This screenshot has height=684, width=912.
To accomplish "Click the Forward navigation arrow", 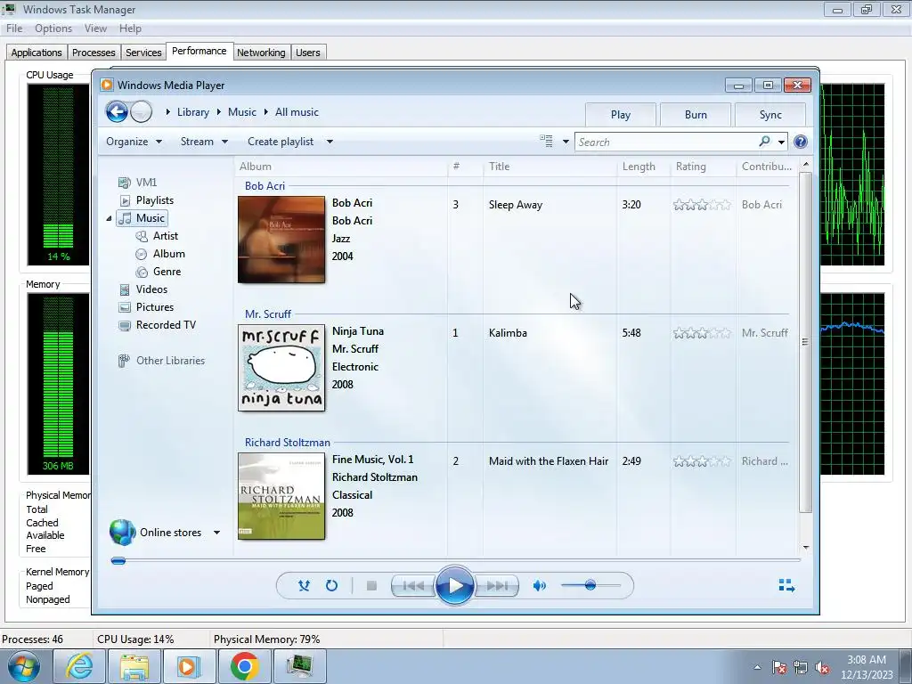I will (x=142, y=111).
